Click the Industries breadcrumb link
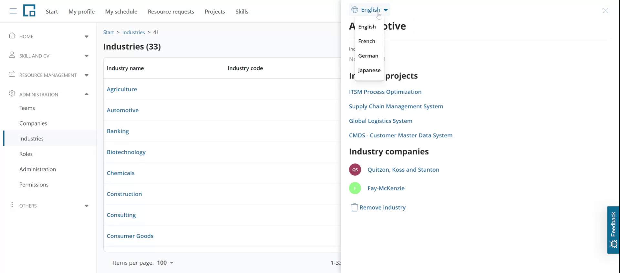This screenshot has width=620, height=273. click(x=133, y=32)
